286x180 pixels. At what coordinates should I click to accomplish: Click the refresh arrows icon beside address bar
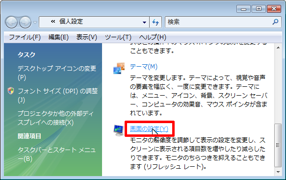pos(156,22)
